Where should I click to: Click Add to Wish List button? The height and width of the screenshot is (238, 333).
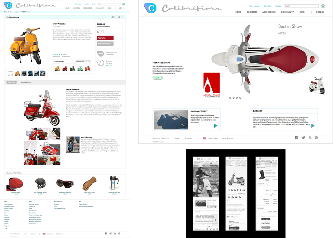point(105,44)
